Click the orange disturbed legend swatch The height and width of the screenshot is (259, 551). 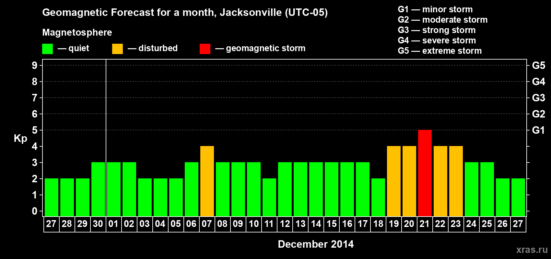click(118, 49)
